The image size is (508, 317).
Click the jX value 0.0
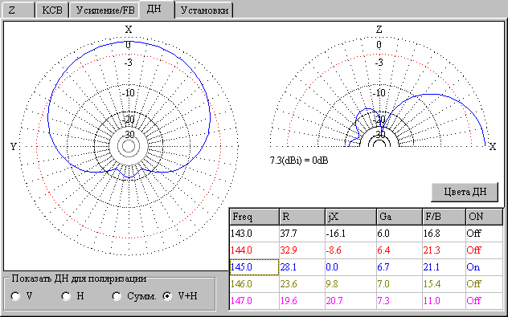351,267
